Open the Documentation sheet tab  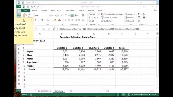pos(44,91)
